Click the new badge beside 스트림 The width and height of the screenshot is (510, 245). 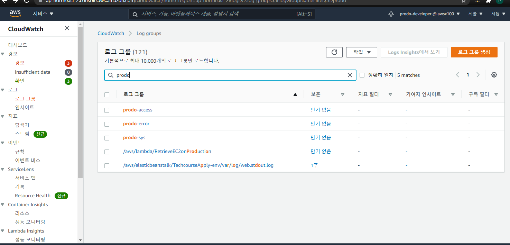tap(40, 134)
